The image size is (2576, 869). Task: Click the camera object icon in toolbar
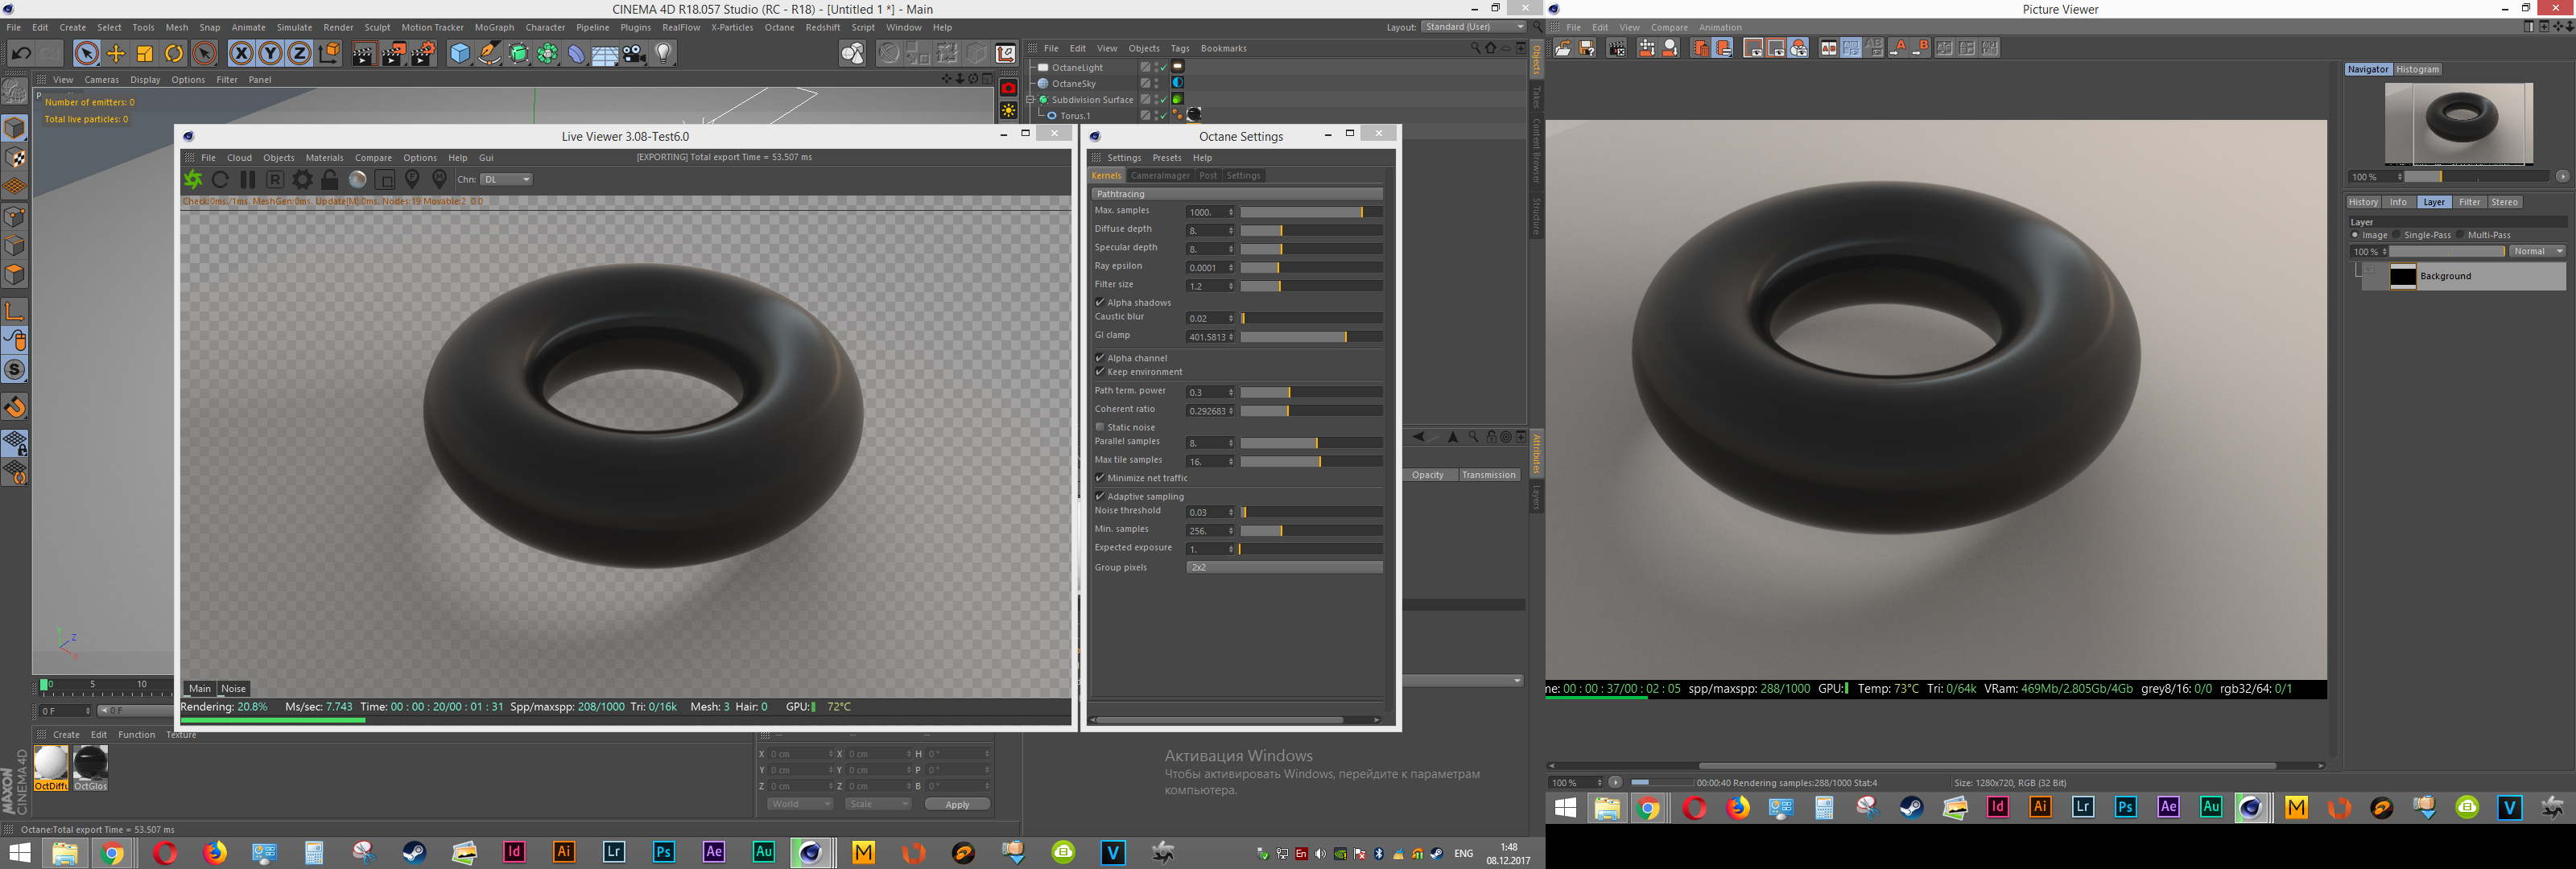(634, 54)
